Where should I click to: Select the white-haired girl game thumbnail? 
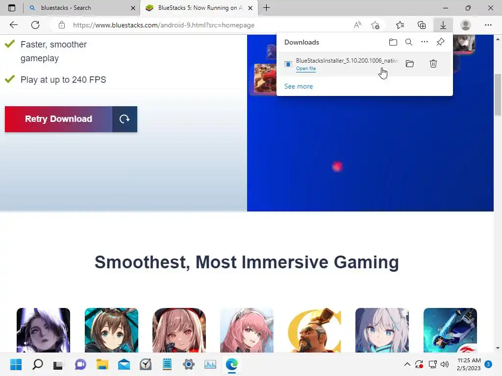tap(382, 330)
